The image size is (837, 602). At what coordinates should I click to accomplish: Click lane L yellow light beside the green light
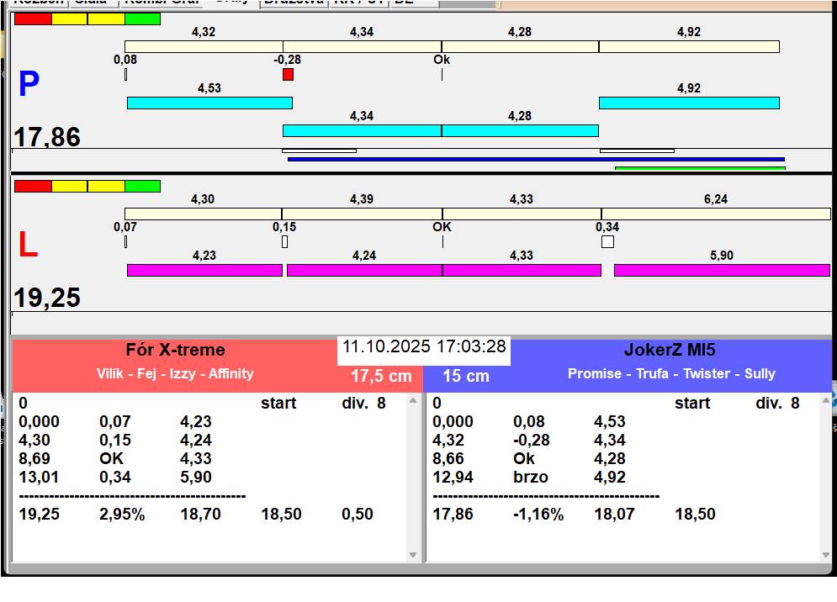(106, 187)
